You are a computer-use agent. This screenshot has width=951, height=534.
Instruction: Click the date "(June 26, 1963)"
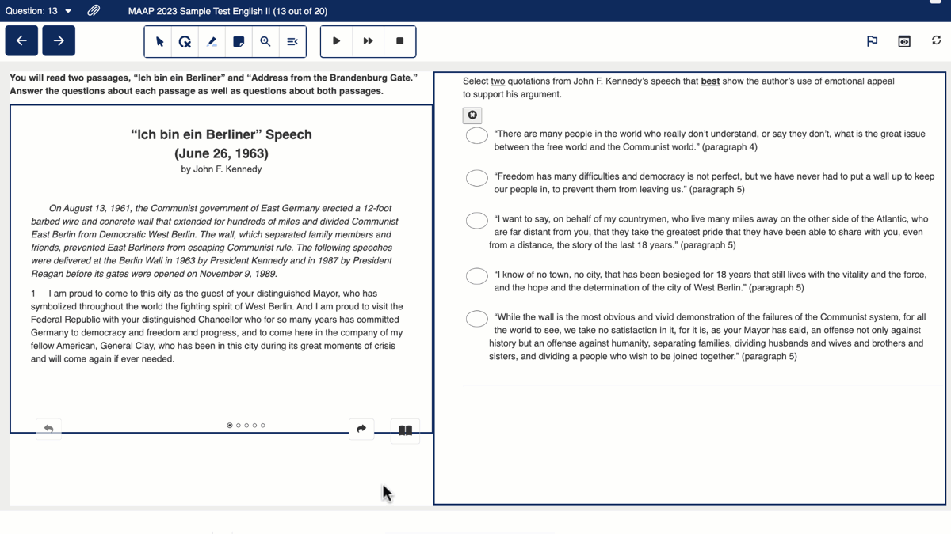[x=221, y=153]
